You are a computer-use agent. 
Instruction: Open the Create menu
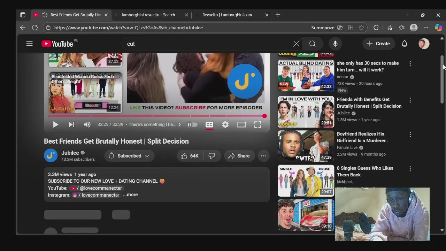pyautogui.click(x=378, y=44)
